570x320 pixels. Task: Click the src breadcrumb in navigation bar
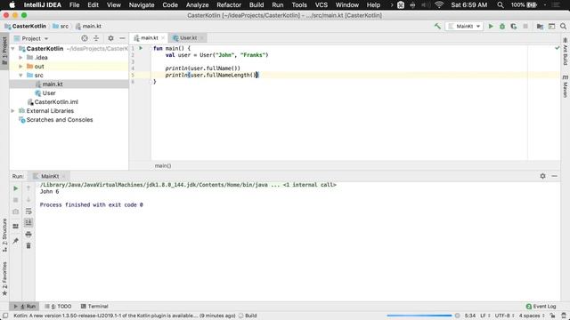coord(61,26)
